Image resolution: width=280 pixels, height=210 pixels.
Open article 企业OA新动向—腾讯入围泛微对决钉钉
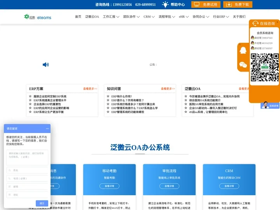pos(213,108)
